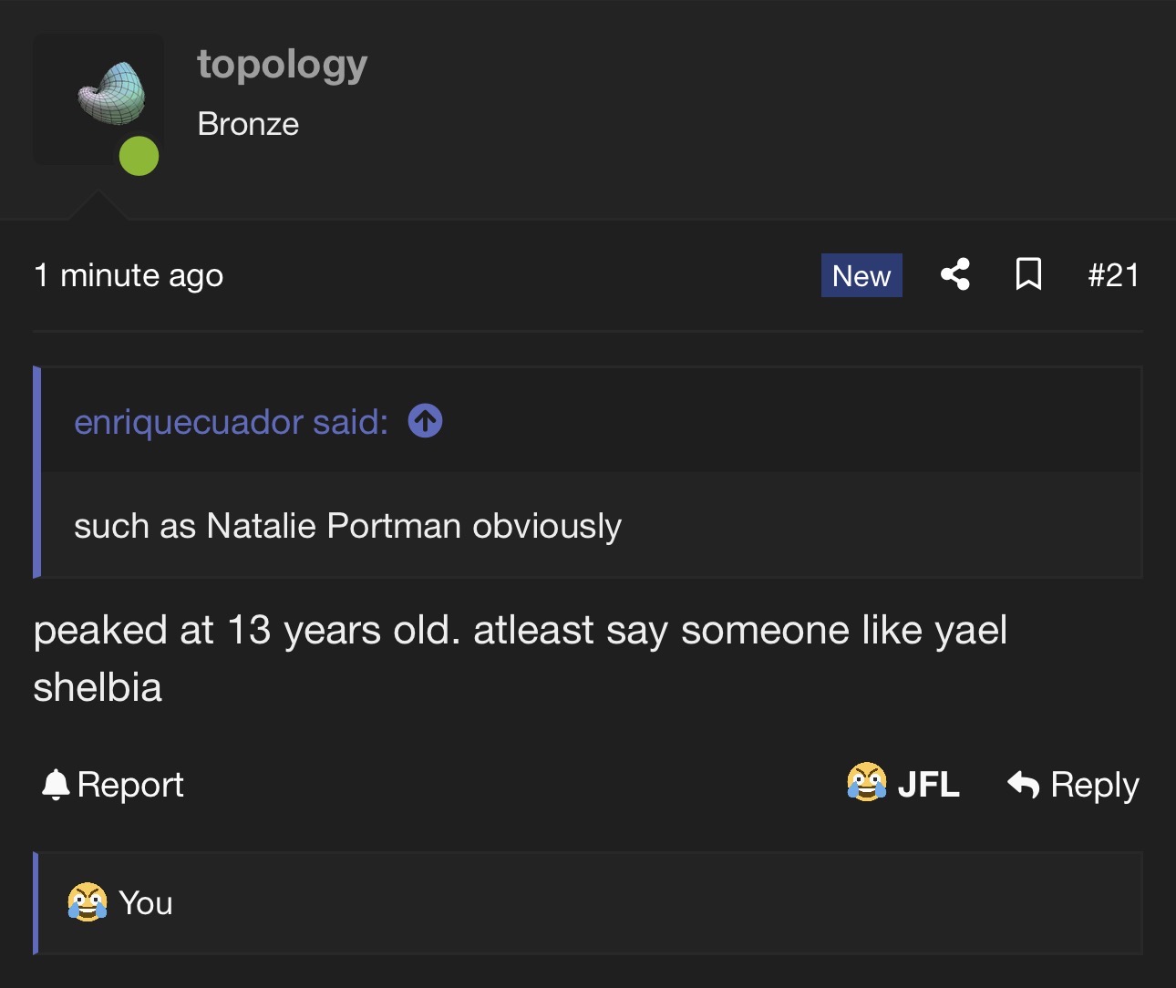Click the green online status dot

click(x=139, y=156)
